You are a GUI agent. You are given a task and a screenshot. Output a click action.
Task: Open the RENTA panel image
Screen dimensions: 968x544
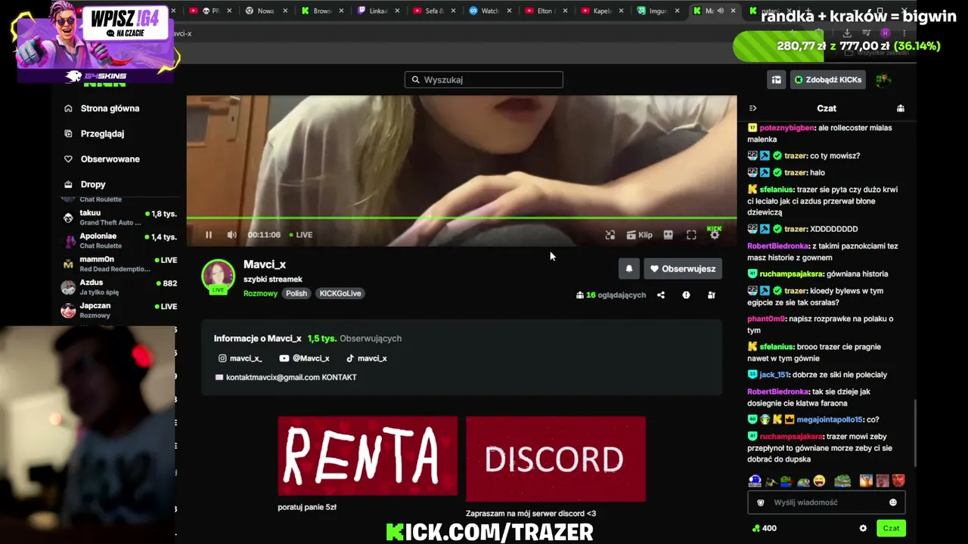pyautogui.click(x=368, y=456)
